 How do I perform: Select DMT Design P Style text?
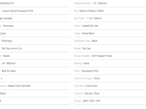(x=102, y=56)
